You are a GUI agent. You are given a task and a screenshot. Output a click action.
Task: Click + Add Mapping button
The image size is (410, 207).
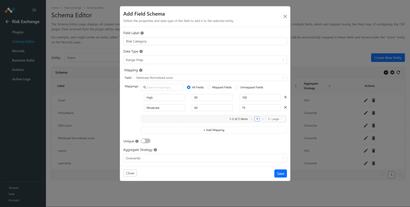214,130
